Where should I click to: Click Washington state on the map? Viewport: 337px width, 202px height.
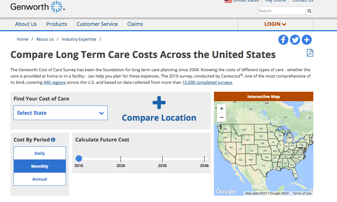click(x=225, y=129)
